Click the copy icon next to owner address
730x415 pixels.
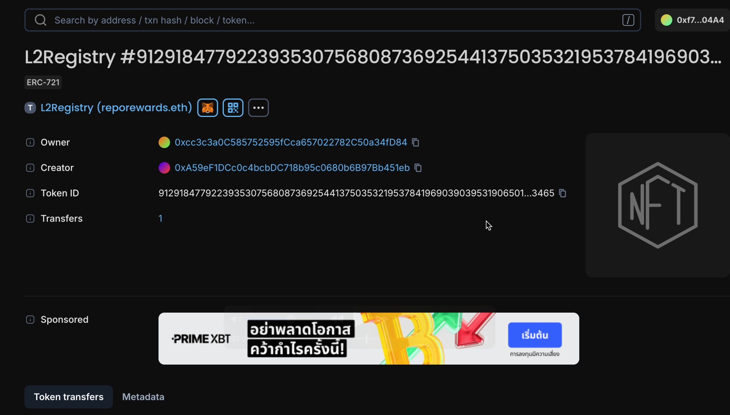[x=415, y=142]
